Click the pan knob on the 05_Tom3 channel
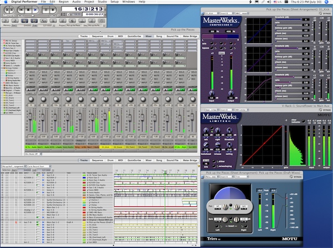This screenshot has width=333, height=248. (155, 99)
